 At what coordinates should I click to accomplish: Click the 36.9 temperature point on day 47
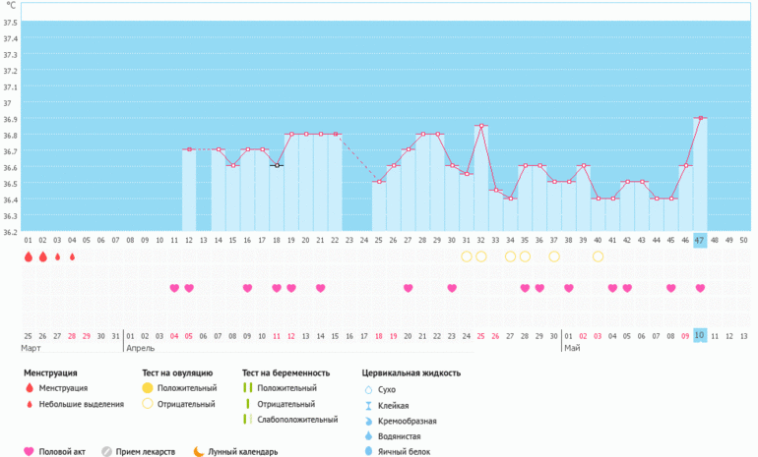tap(700, 118)
